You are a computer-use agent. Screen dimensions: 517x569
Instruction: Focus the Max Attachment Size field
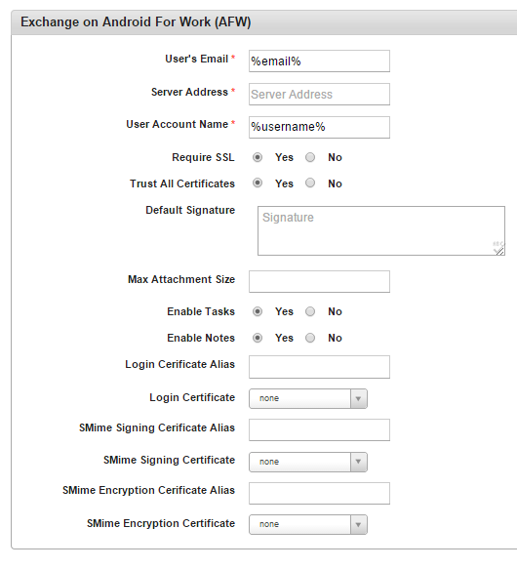pyautogui.click(x=319, y=281)
